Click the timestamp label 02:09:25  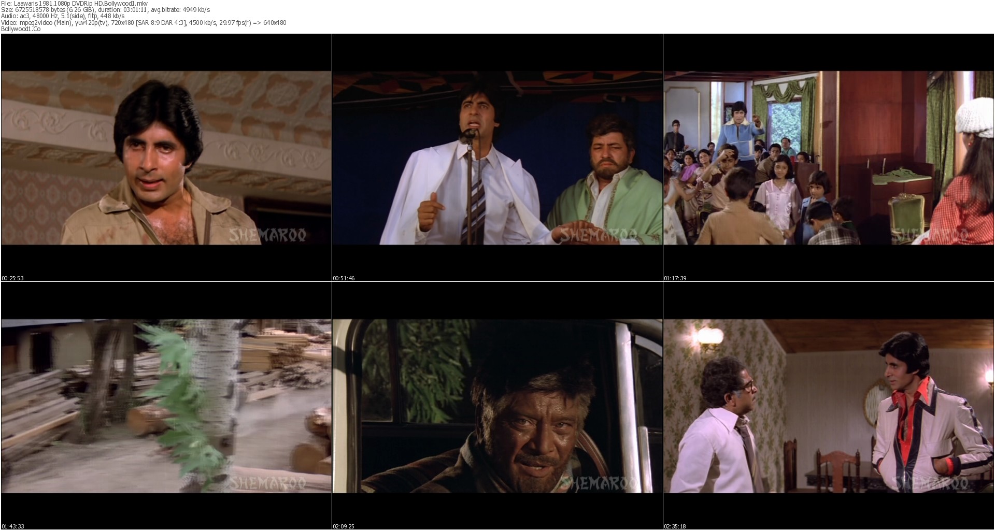(344, 526)
